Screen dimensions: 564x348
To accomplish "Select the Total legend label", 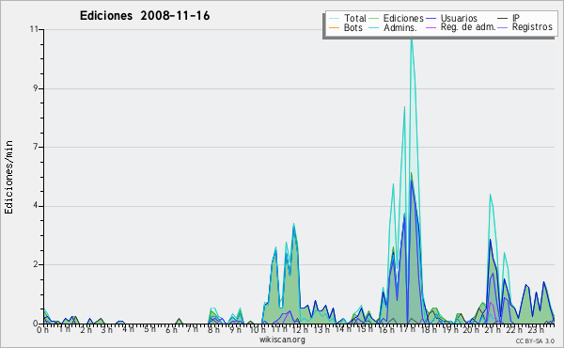I will tap(355, 18).
